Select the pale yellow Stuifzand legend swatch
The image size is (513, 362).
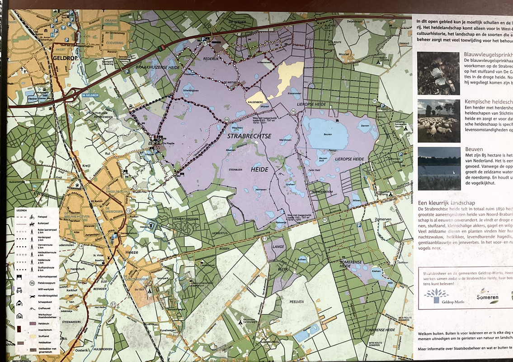click(33, 337)
